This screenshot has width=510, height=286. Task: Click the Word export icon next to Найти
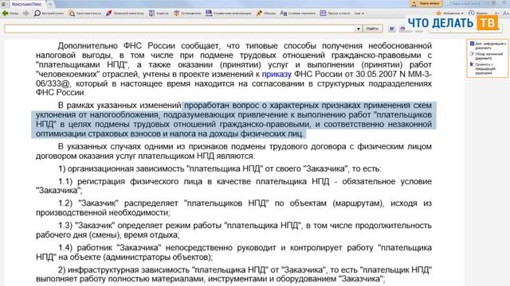pos(392,29)
